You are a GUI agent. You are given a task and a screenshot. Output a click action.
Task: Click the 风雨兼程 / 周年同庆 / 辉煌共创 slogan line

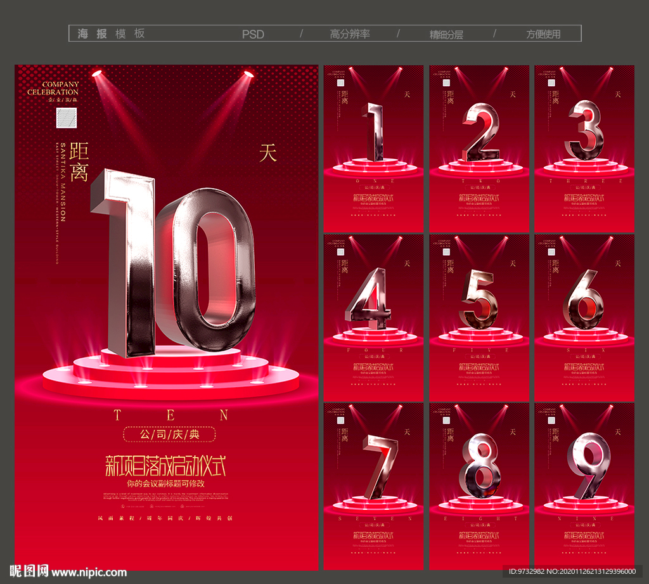pos(165,518)
